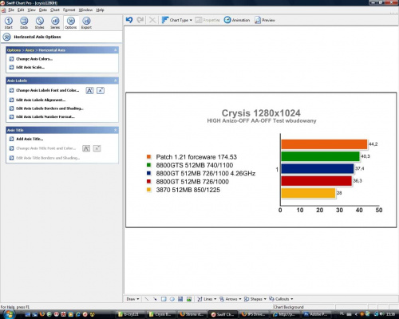Screen dimensions: 399x319
Task: Launch Firefox from quick launch
Action: tap(42, 314)
